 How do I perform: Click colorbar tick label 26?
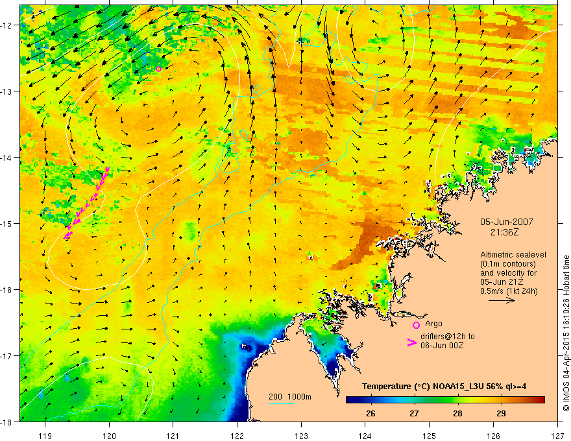click(x=371, y=414)
